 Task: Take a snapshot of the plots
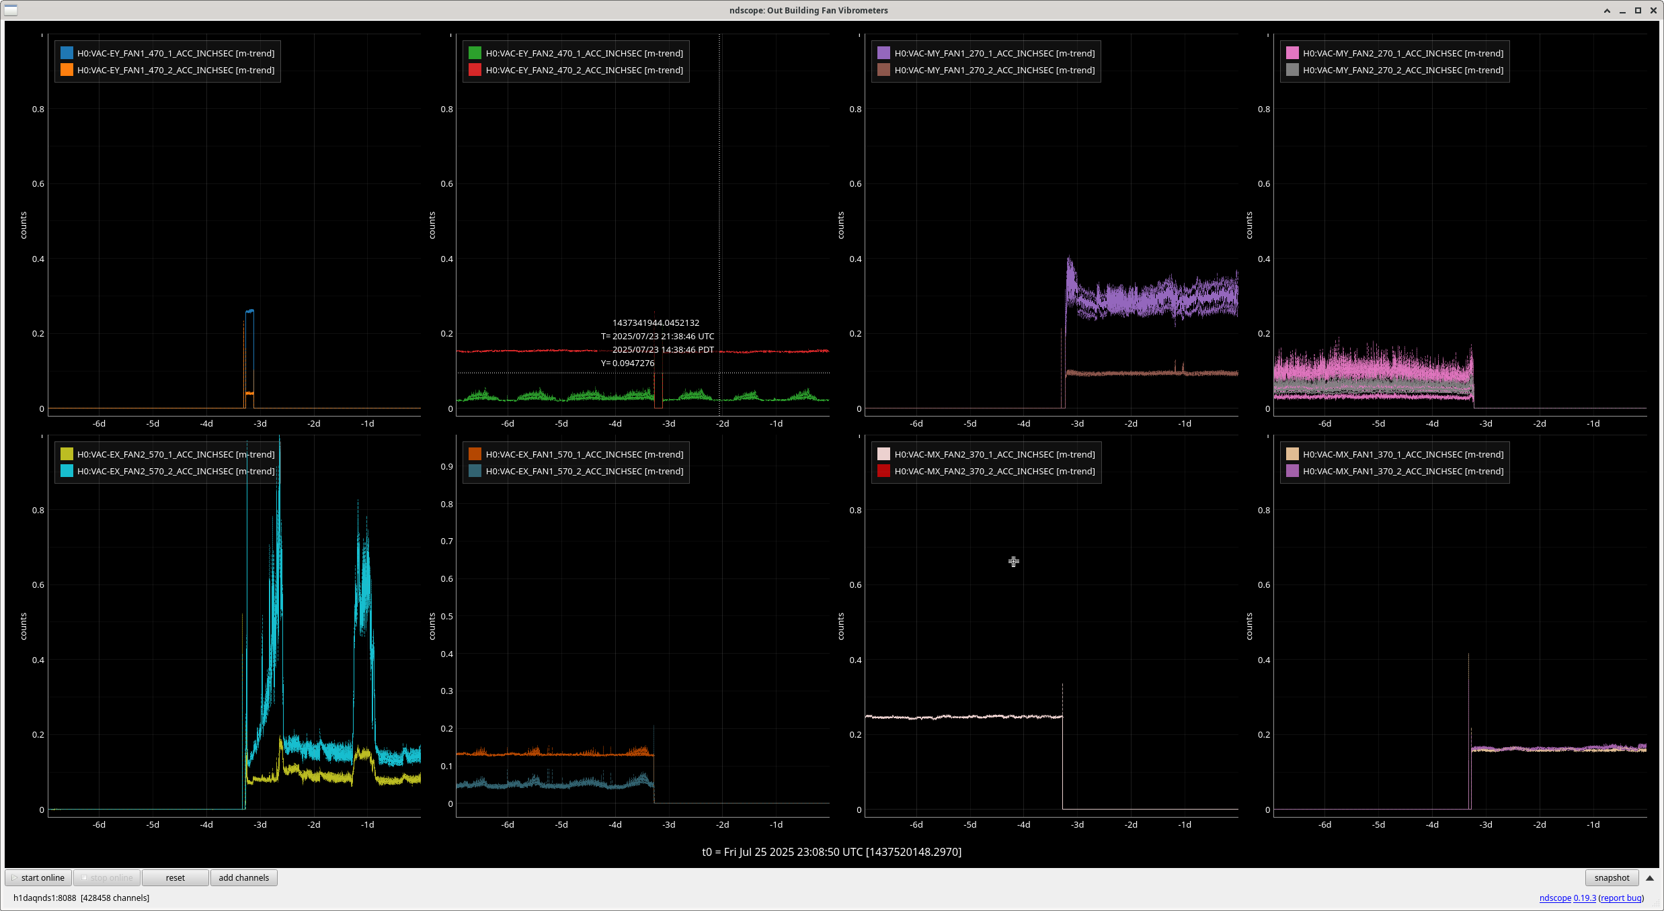click(x=1612, y=877)
